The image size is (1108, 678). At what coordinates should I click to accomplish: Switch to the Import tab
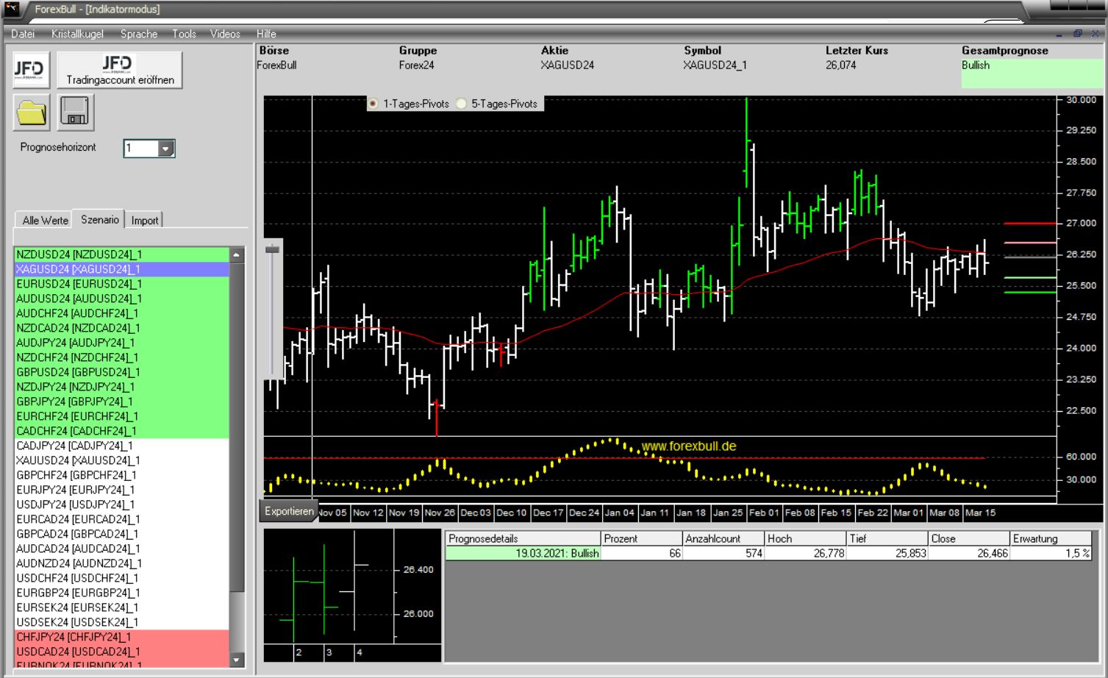click(145, 220)
